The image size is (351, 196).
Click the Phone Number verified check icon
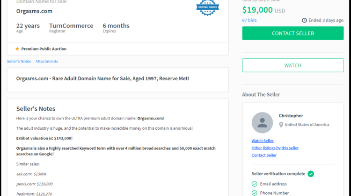pos(255,193)
